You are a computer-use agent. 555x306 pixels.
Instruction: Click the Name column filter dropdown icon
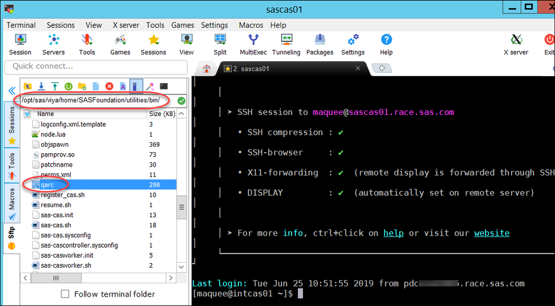[x=27, y=113]
